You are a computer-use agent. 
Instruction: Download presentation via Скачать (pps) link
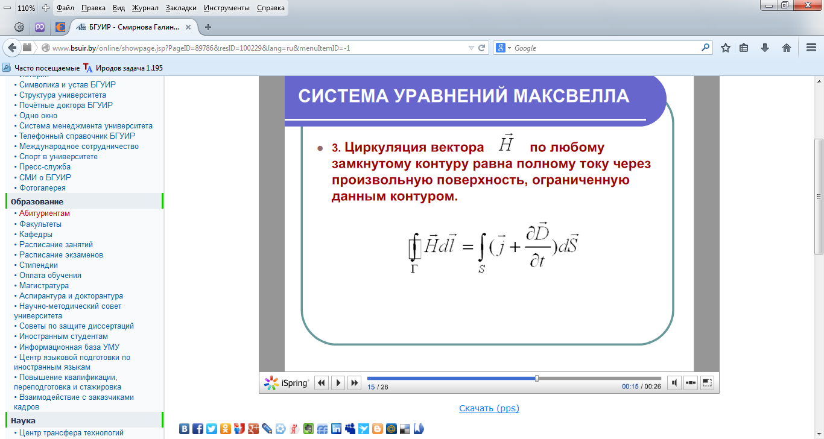coord(489,408)
